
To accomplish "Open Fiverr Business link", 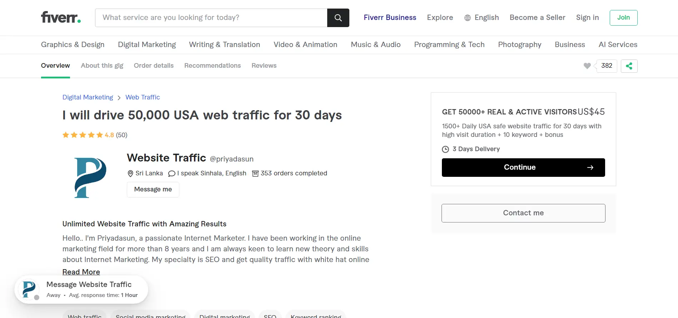I will pyautogui.click(x=390, y=17).
